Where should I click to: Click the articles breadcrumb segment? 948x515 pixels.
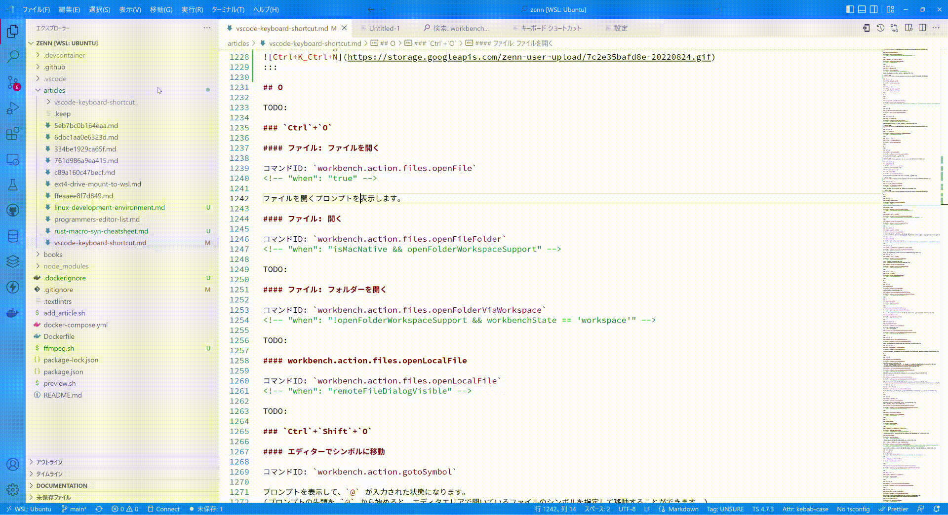238,43
